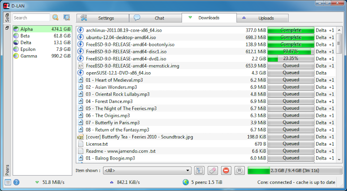Screen dimensions: 347x191
Task: Switch downloads to tree view button
Action: [199, 170]
